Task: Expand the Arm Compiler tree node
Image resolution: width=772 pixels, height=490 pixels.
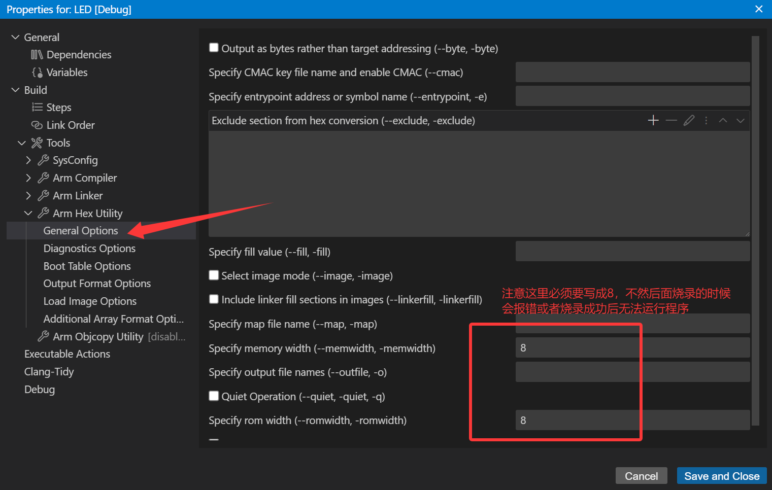Action: [x=28, y=178]
